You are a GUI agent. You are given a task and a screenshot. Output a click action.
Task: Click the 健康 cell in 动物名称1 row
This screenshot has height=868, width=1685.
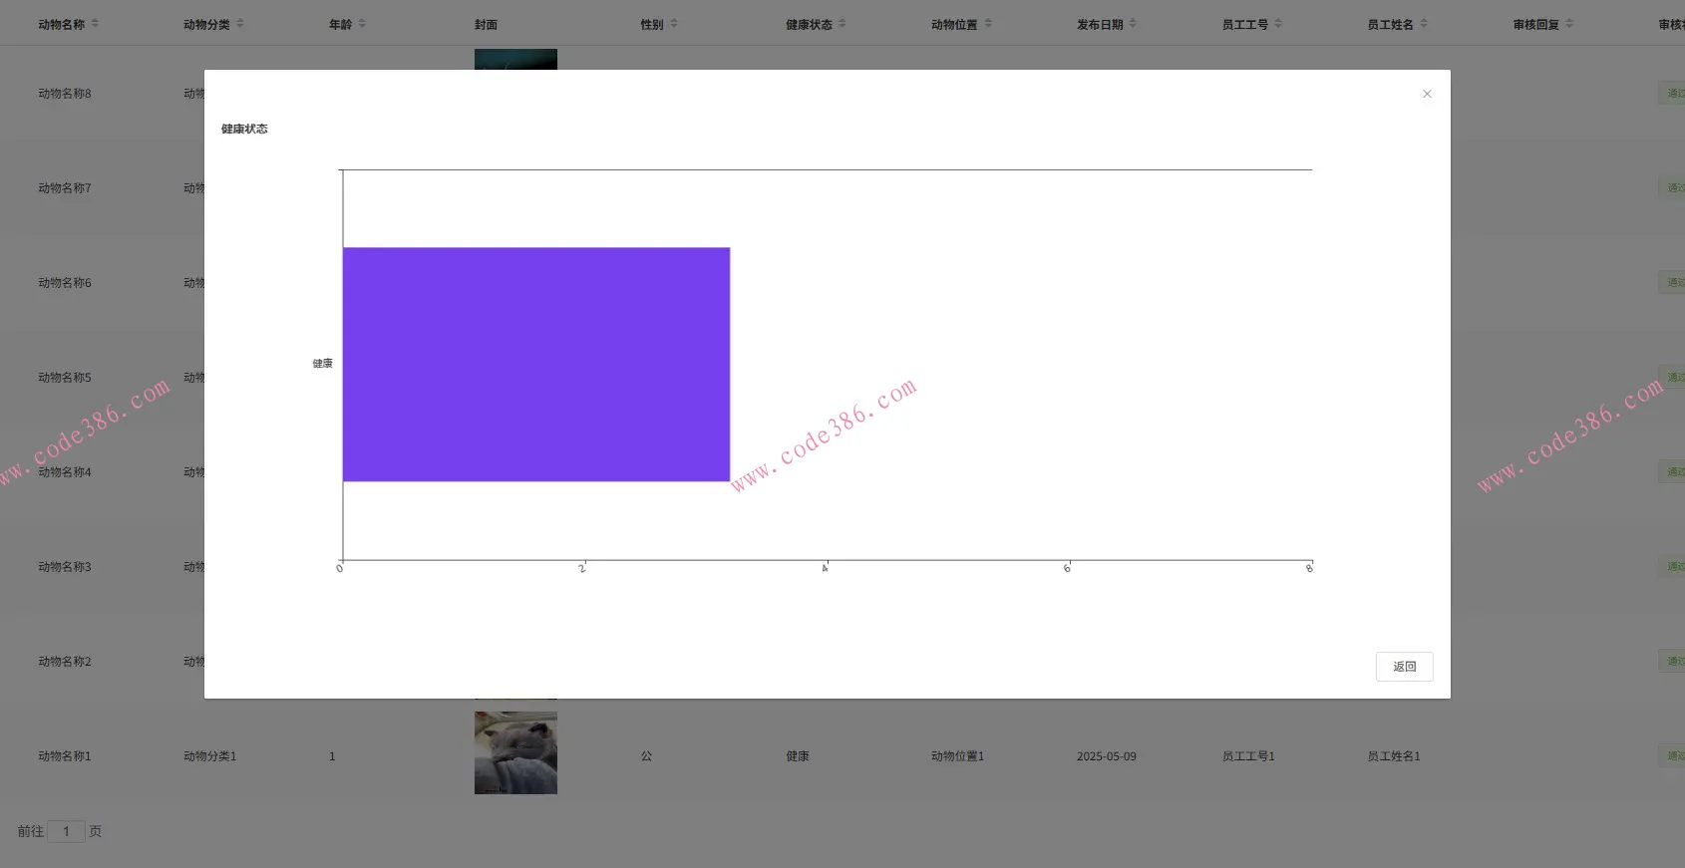[x=798, y=756]
